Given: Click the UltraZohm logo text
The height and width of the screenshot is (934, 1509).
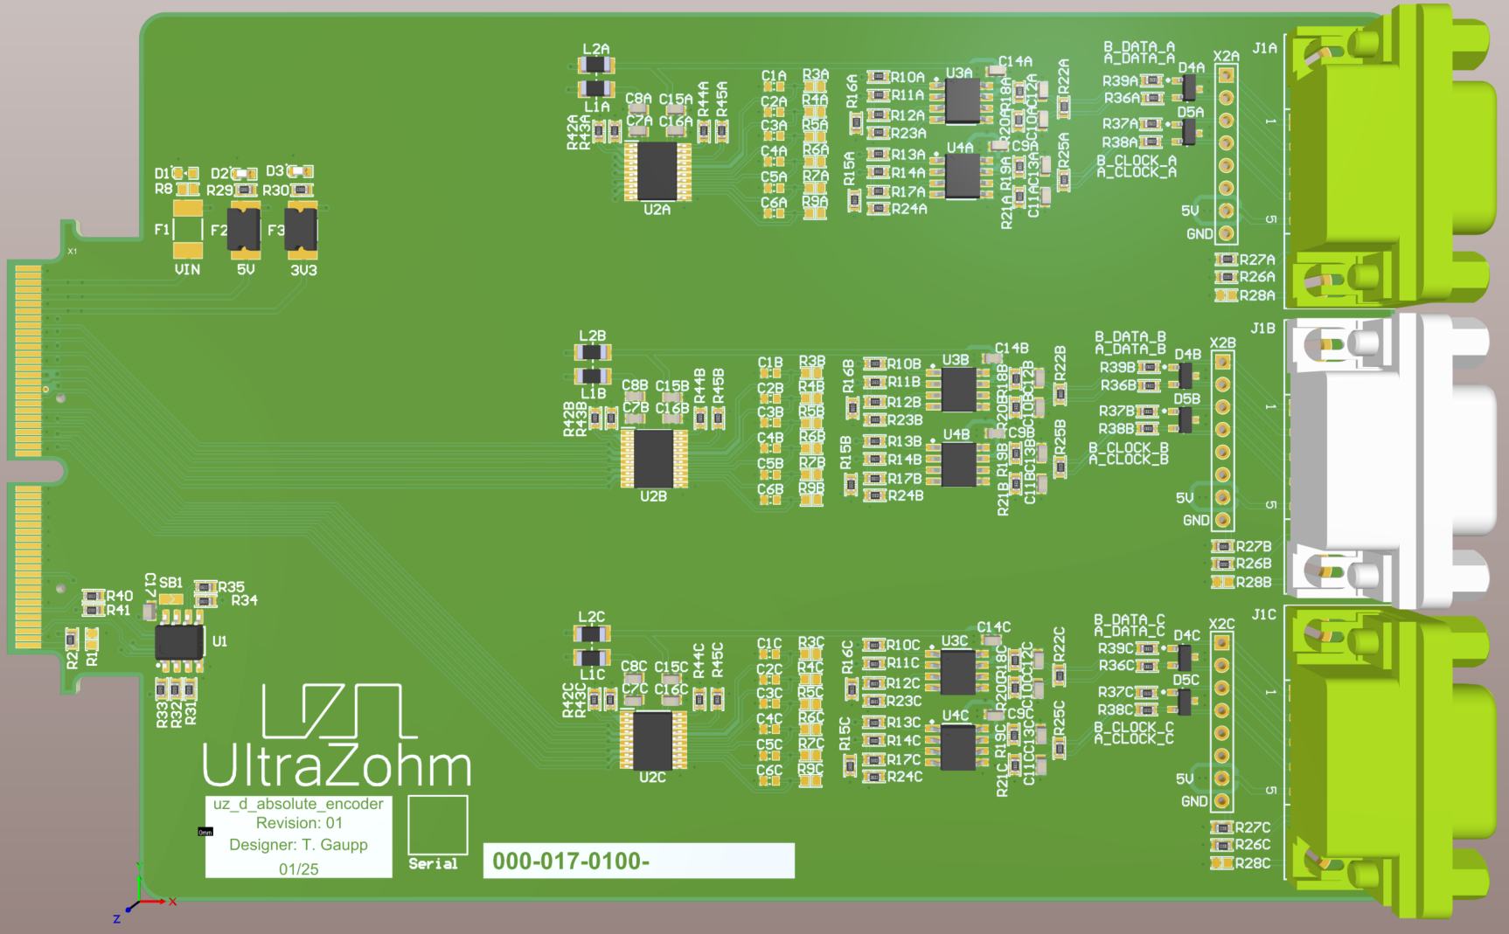Looking at the screenshot, I should pyautogui.click(x=337, y=765).
